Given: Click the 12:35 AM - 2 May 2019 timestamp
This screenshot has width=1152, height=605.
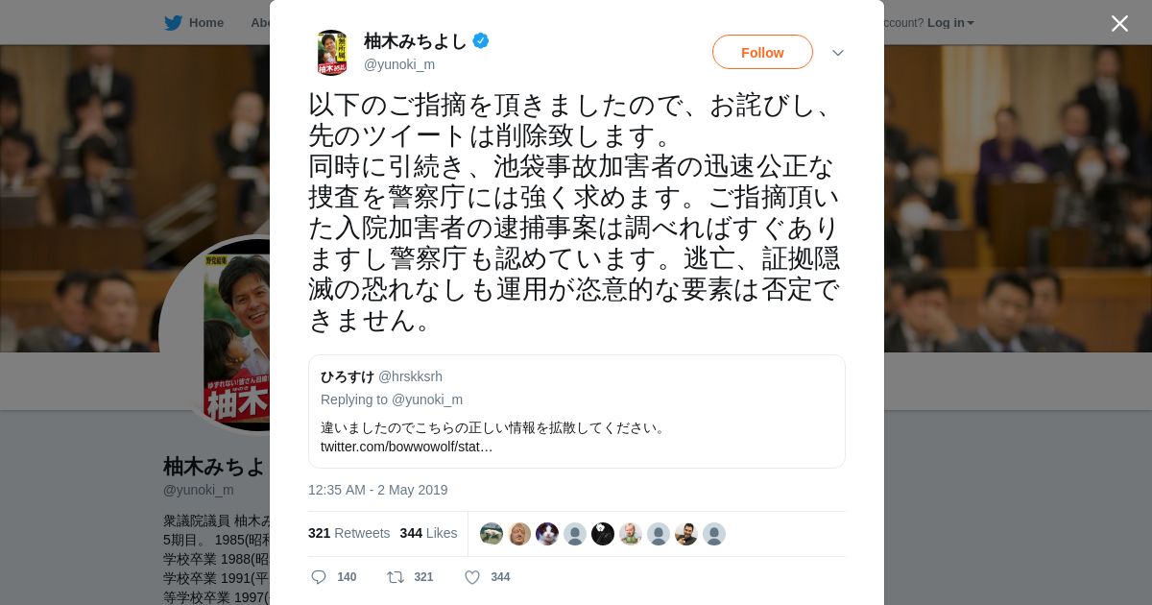Looking at the screenshot, I should pyautogui.click(x=378, y=490).
